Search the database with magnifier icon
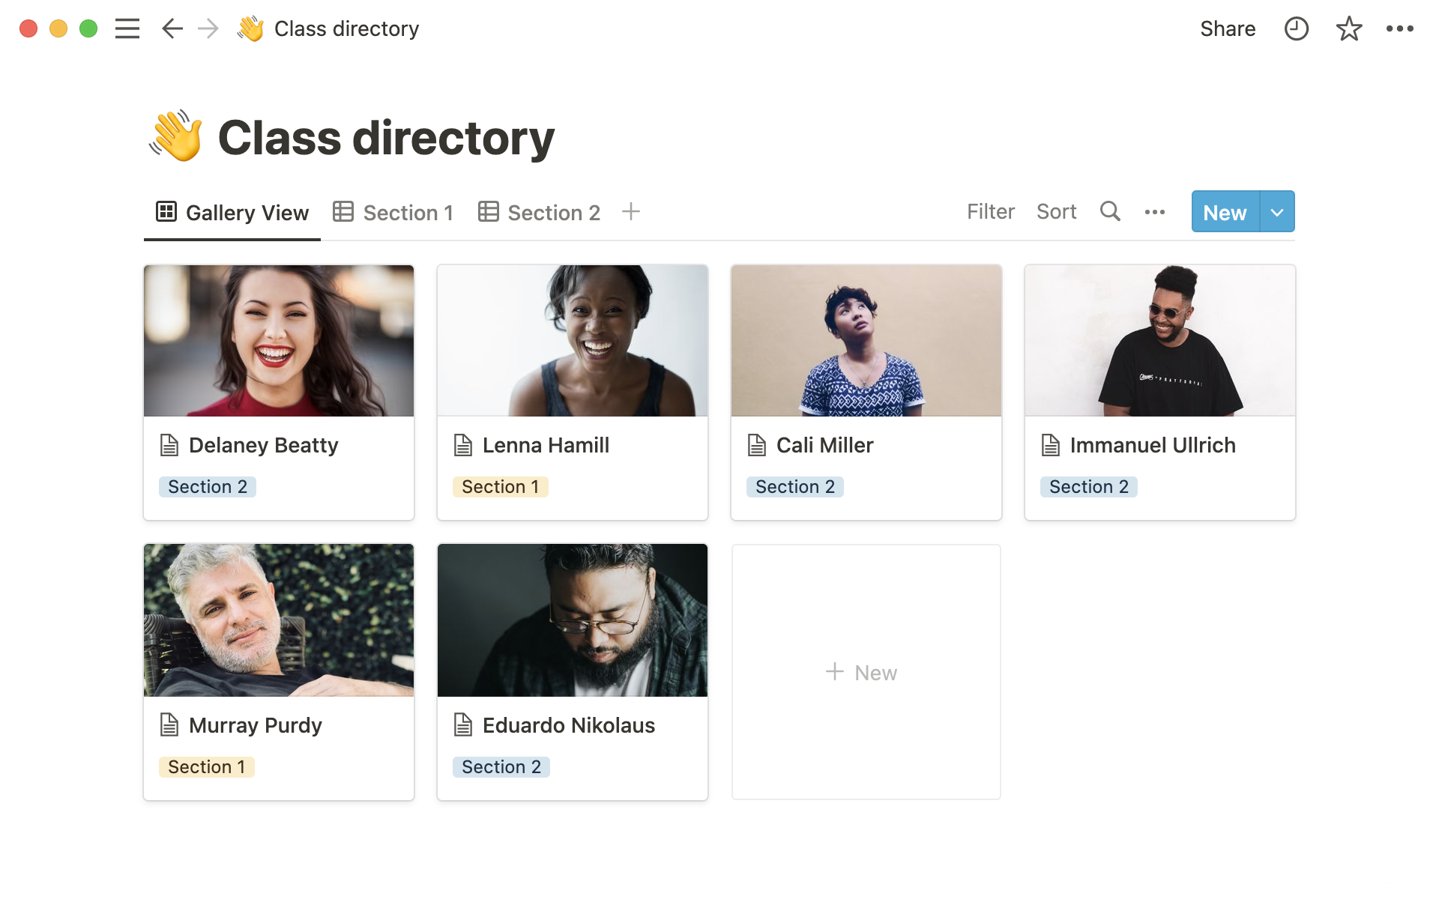The width and height of the screenshot is (1439, 899). (x=1110, y=212)
